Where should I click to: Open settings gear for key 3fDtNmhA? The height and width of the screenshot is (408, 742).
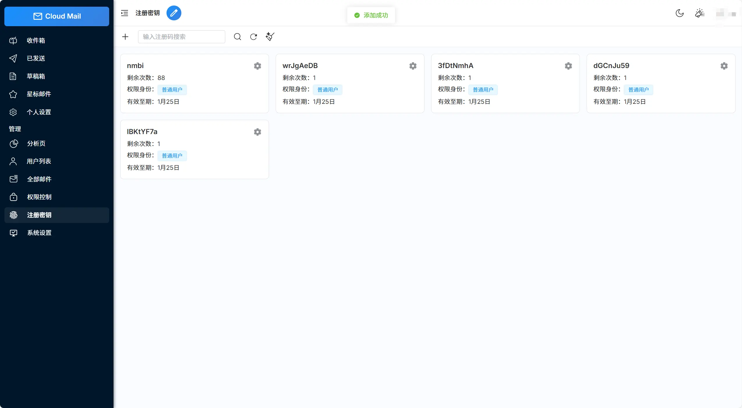[568, 66]
